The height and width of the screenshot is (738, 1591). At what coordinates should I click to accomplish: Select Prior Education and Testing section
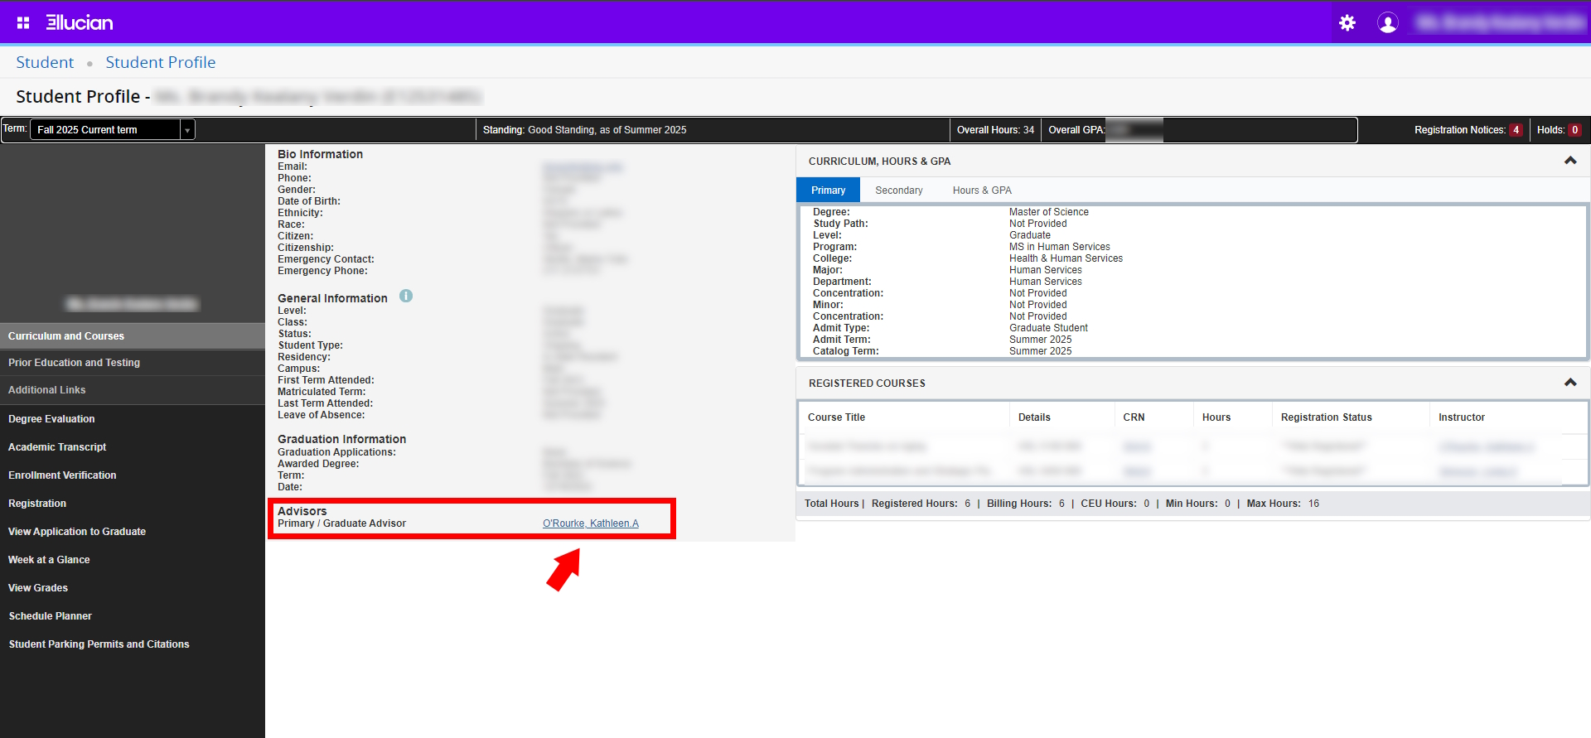[x=74, y=363]
